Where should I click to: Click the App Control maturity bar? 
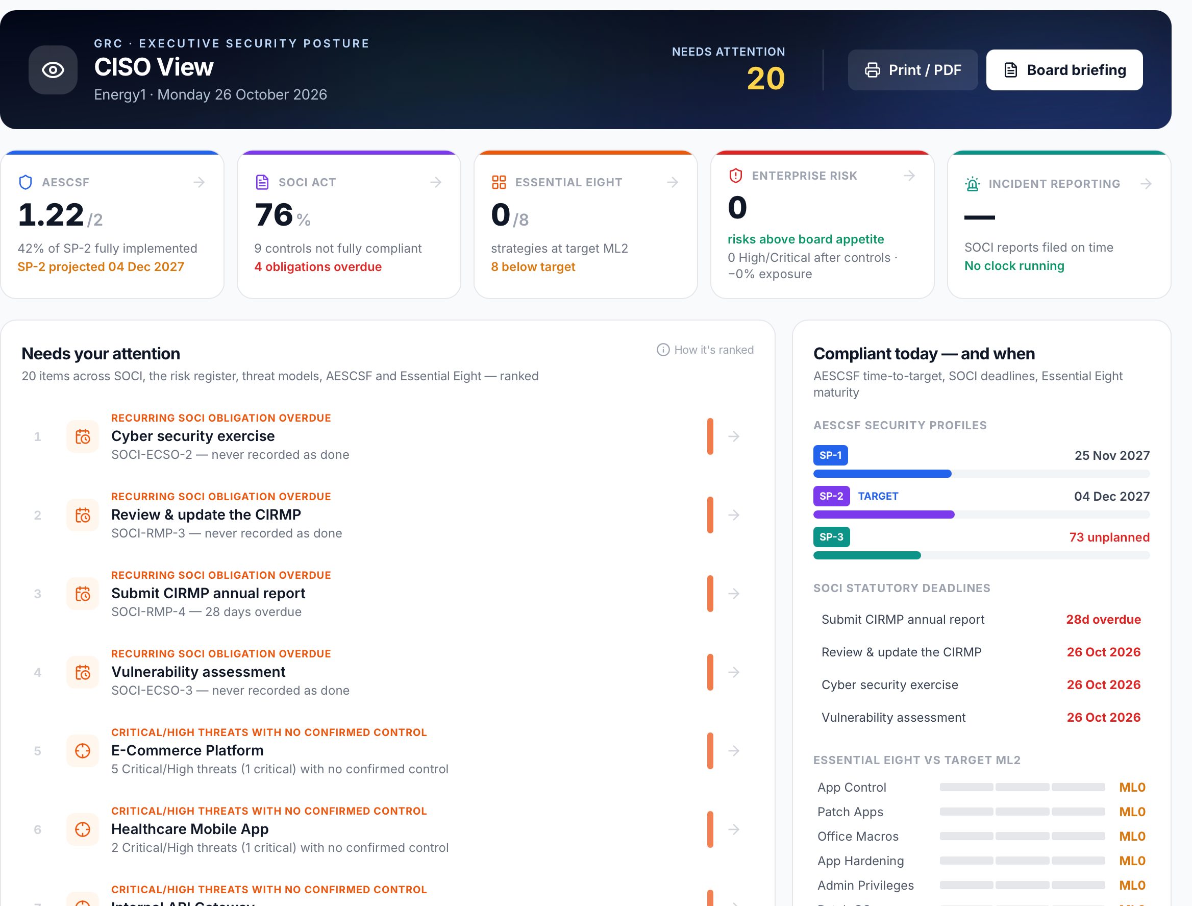coord(1022,788)
